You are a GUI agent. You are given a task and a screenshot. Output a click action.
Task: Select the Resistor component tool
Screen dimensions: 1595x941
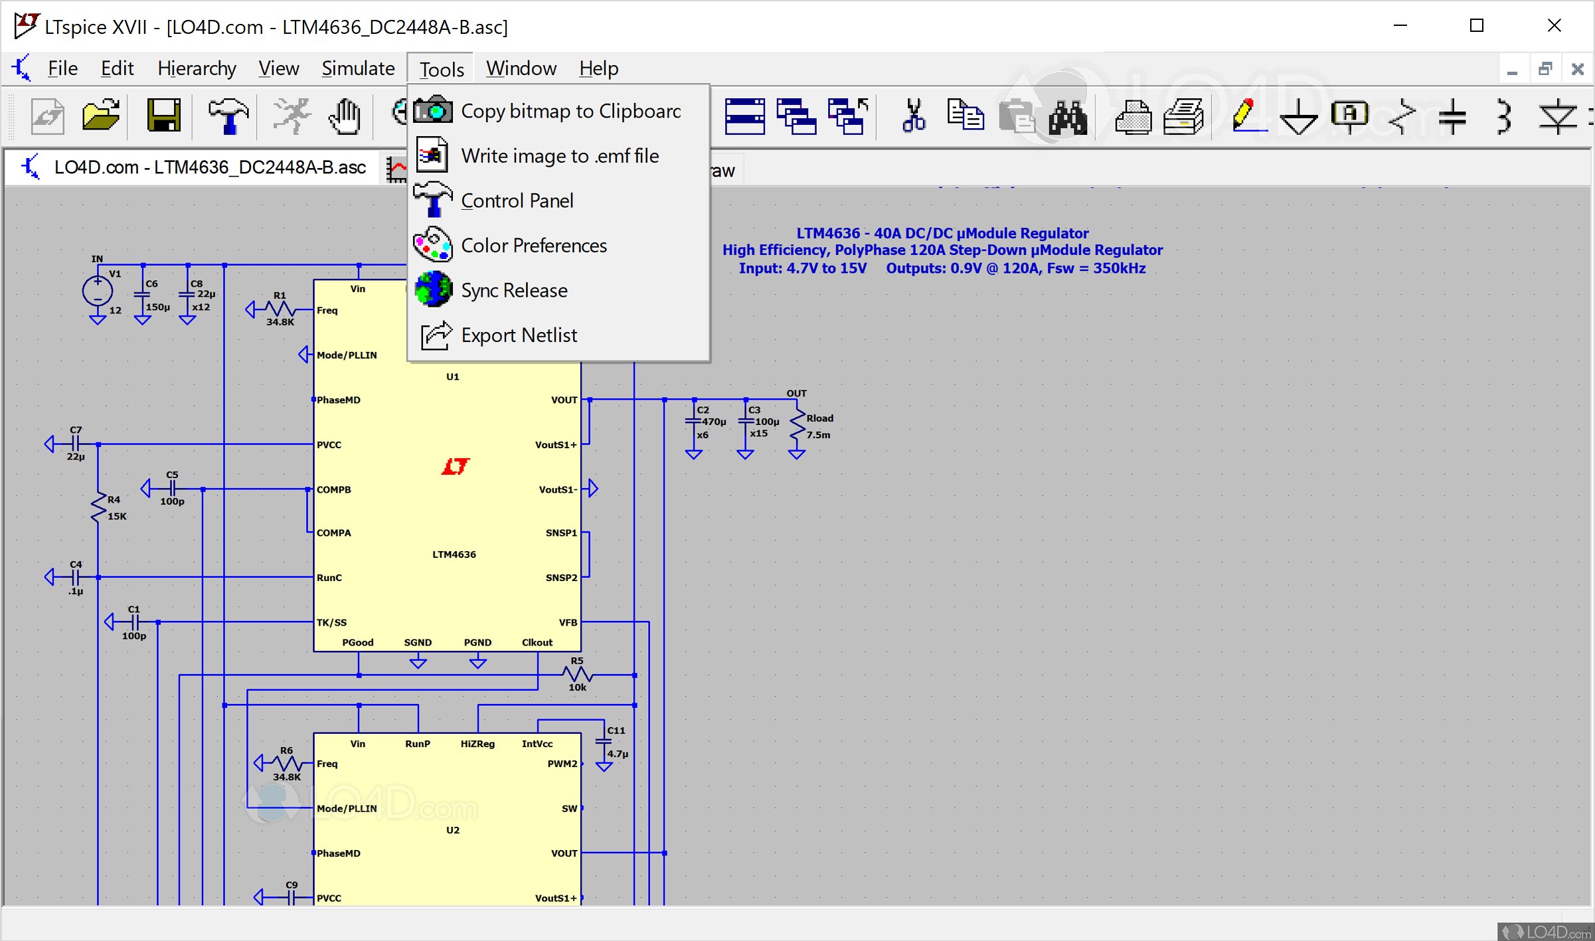pyautogui.click(x=1401, y=116)
